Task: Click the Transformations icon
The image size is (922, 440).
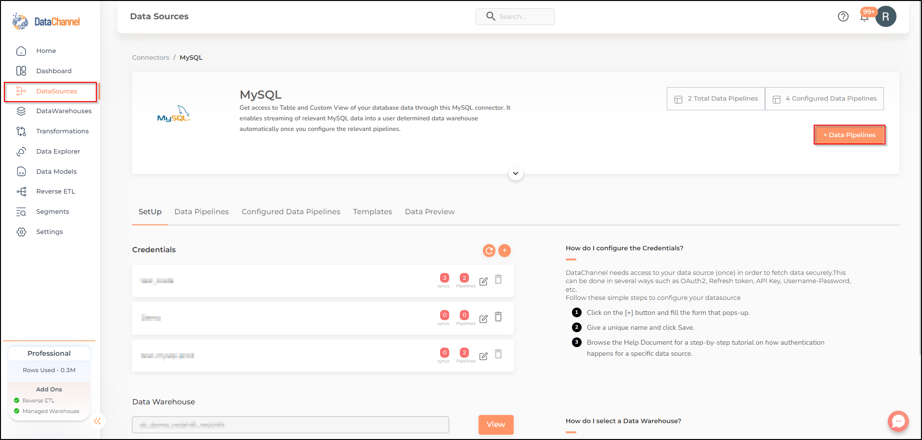Action: click(x=21, y=131)
